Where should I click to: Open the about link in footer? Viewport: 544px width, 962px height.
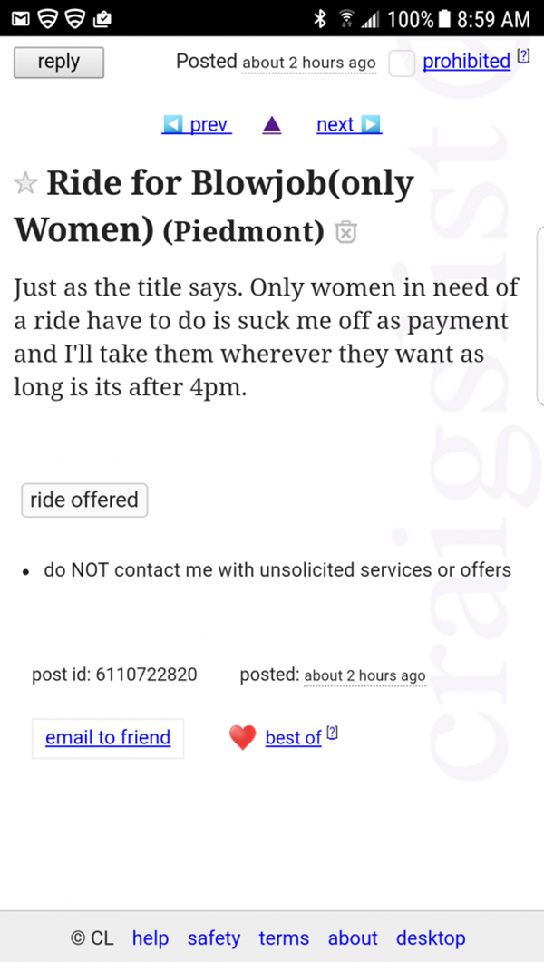pos(353,938)
